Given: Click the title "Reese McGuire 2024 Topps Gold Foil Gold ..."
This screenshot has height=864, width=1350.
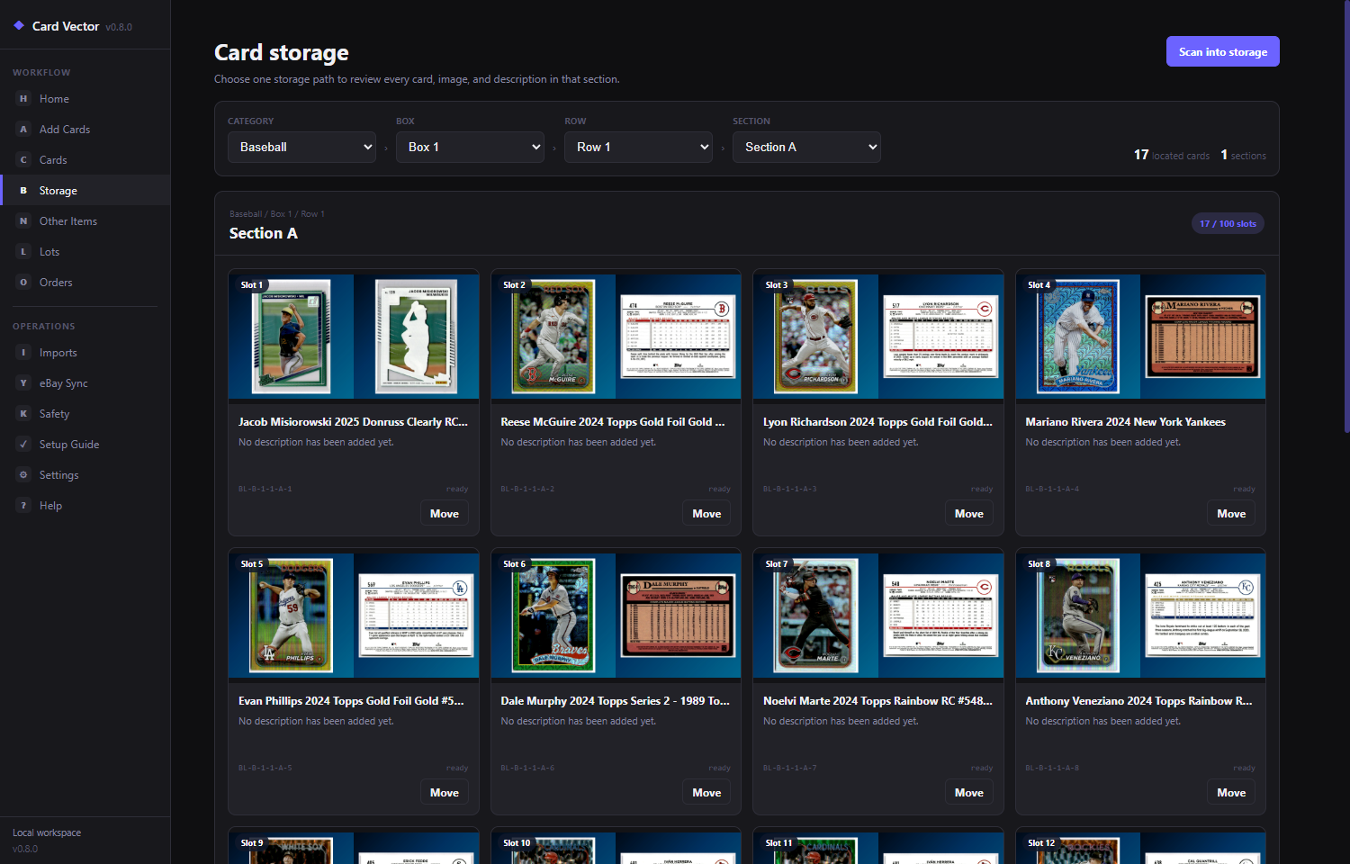Looking at the screenshot, I should pos(613,422).
